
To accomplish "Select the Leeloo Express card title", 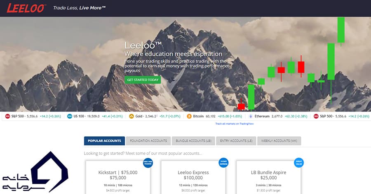I will (x=193, y=173).
